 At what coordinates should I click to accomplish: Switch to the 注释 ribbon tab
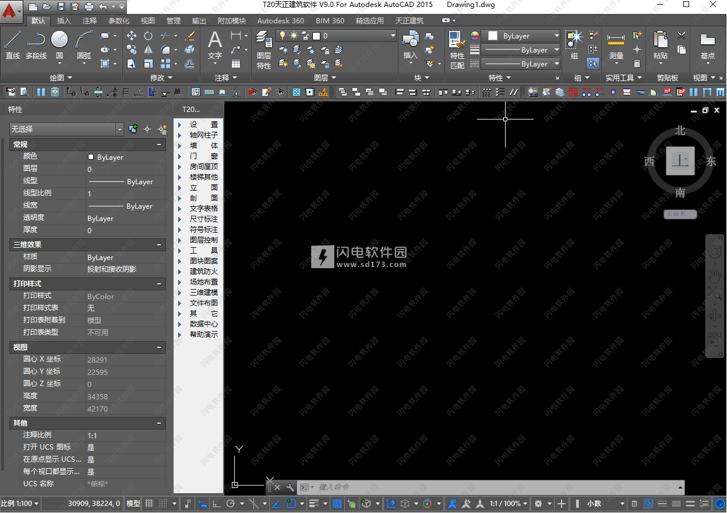(90, 20)
